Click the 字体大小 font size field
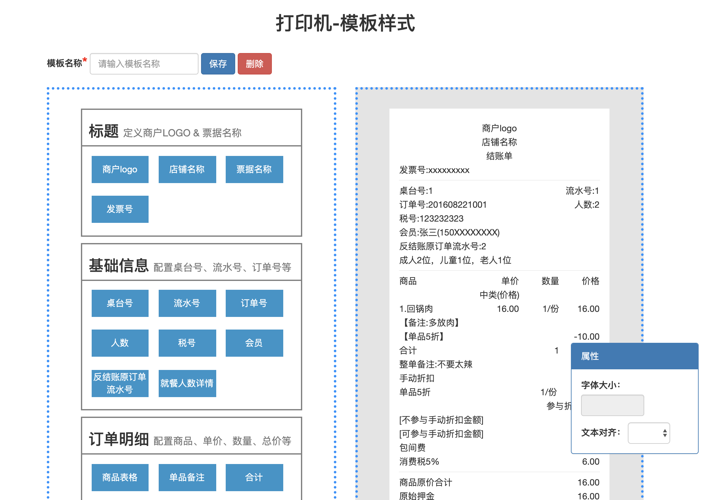 pyautogui.click(x=612, y=405)
